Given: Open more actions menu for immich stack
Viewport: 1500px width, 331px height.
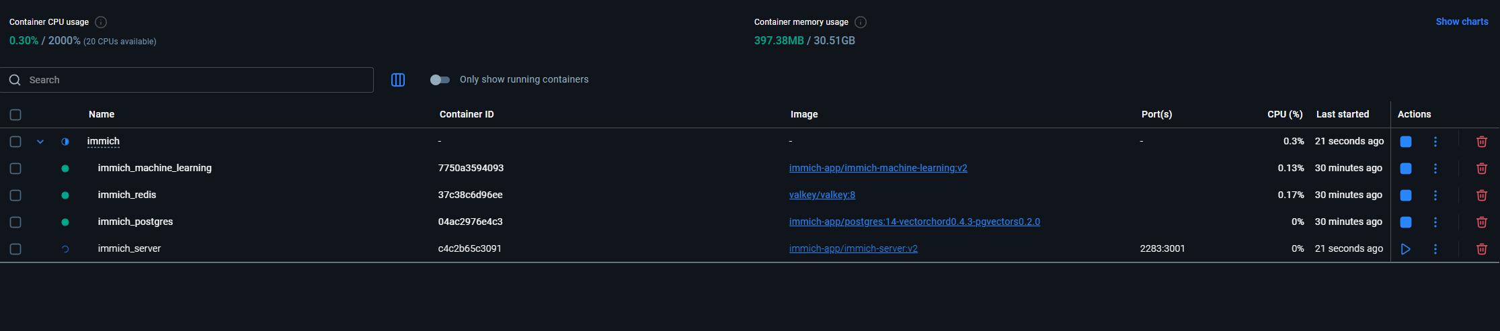Looking at the screenshot, I should click(x=1435, y=142).
